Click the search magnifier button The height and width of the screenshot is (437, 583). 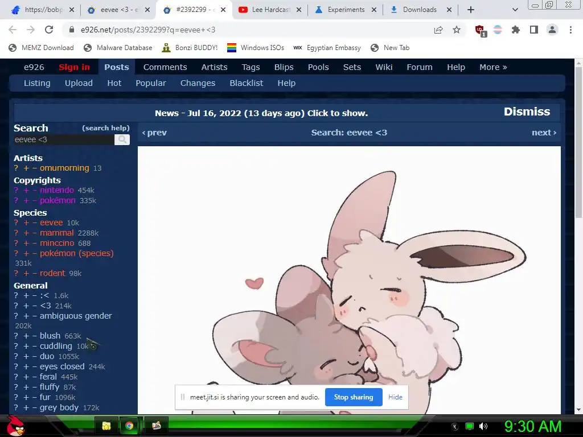(122, 140)
